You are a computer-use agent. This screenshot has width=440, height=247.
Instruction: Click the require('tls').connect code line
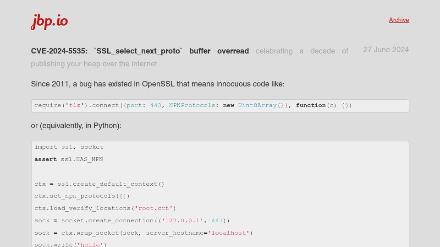click(193, 106)
